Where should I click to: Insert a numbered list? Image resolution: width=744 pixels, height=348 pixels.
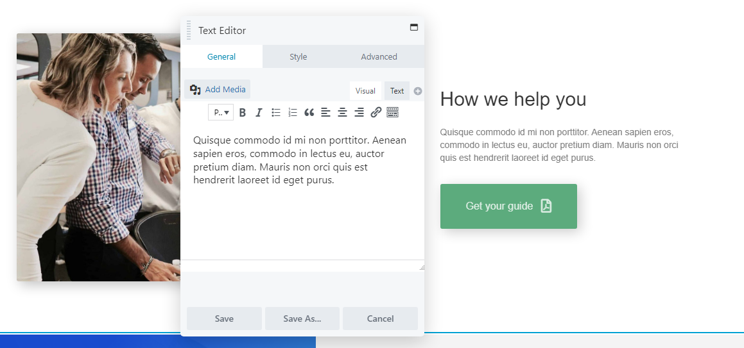pyautogui.click(x=293, y=113)
